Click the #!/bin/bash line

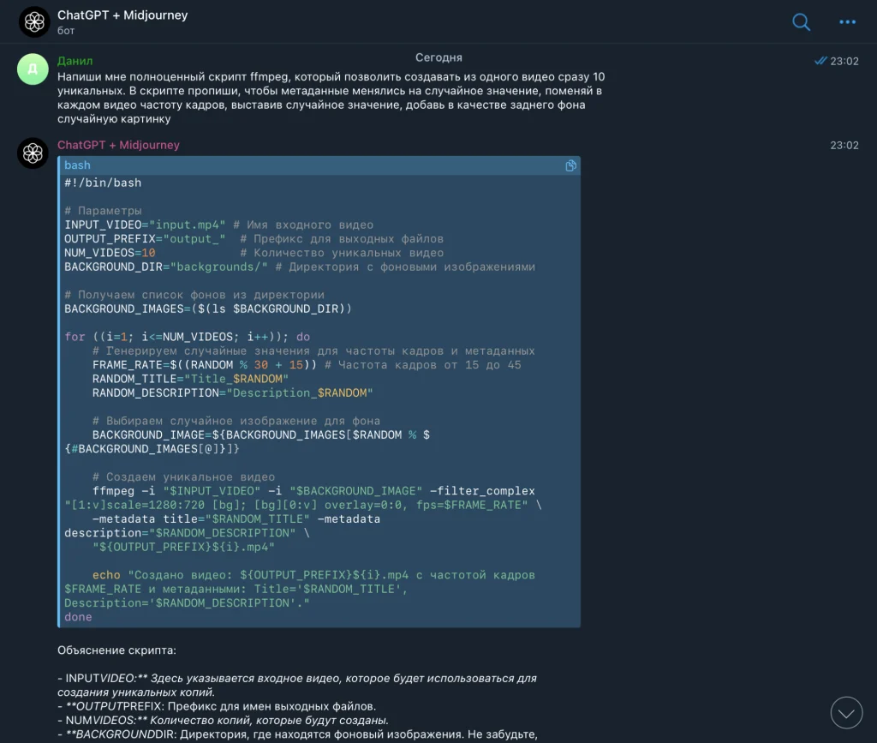click(103, 183)
